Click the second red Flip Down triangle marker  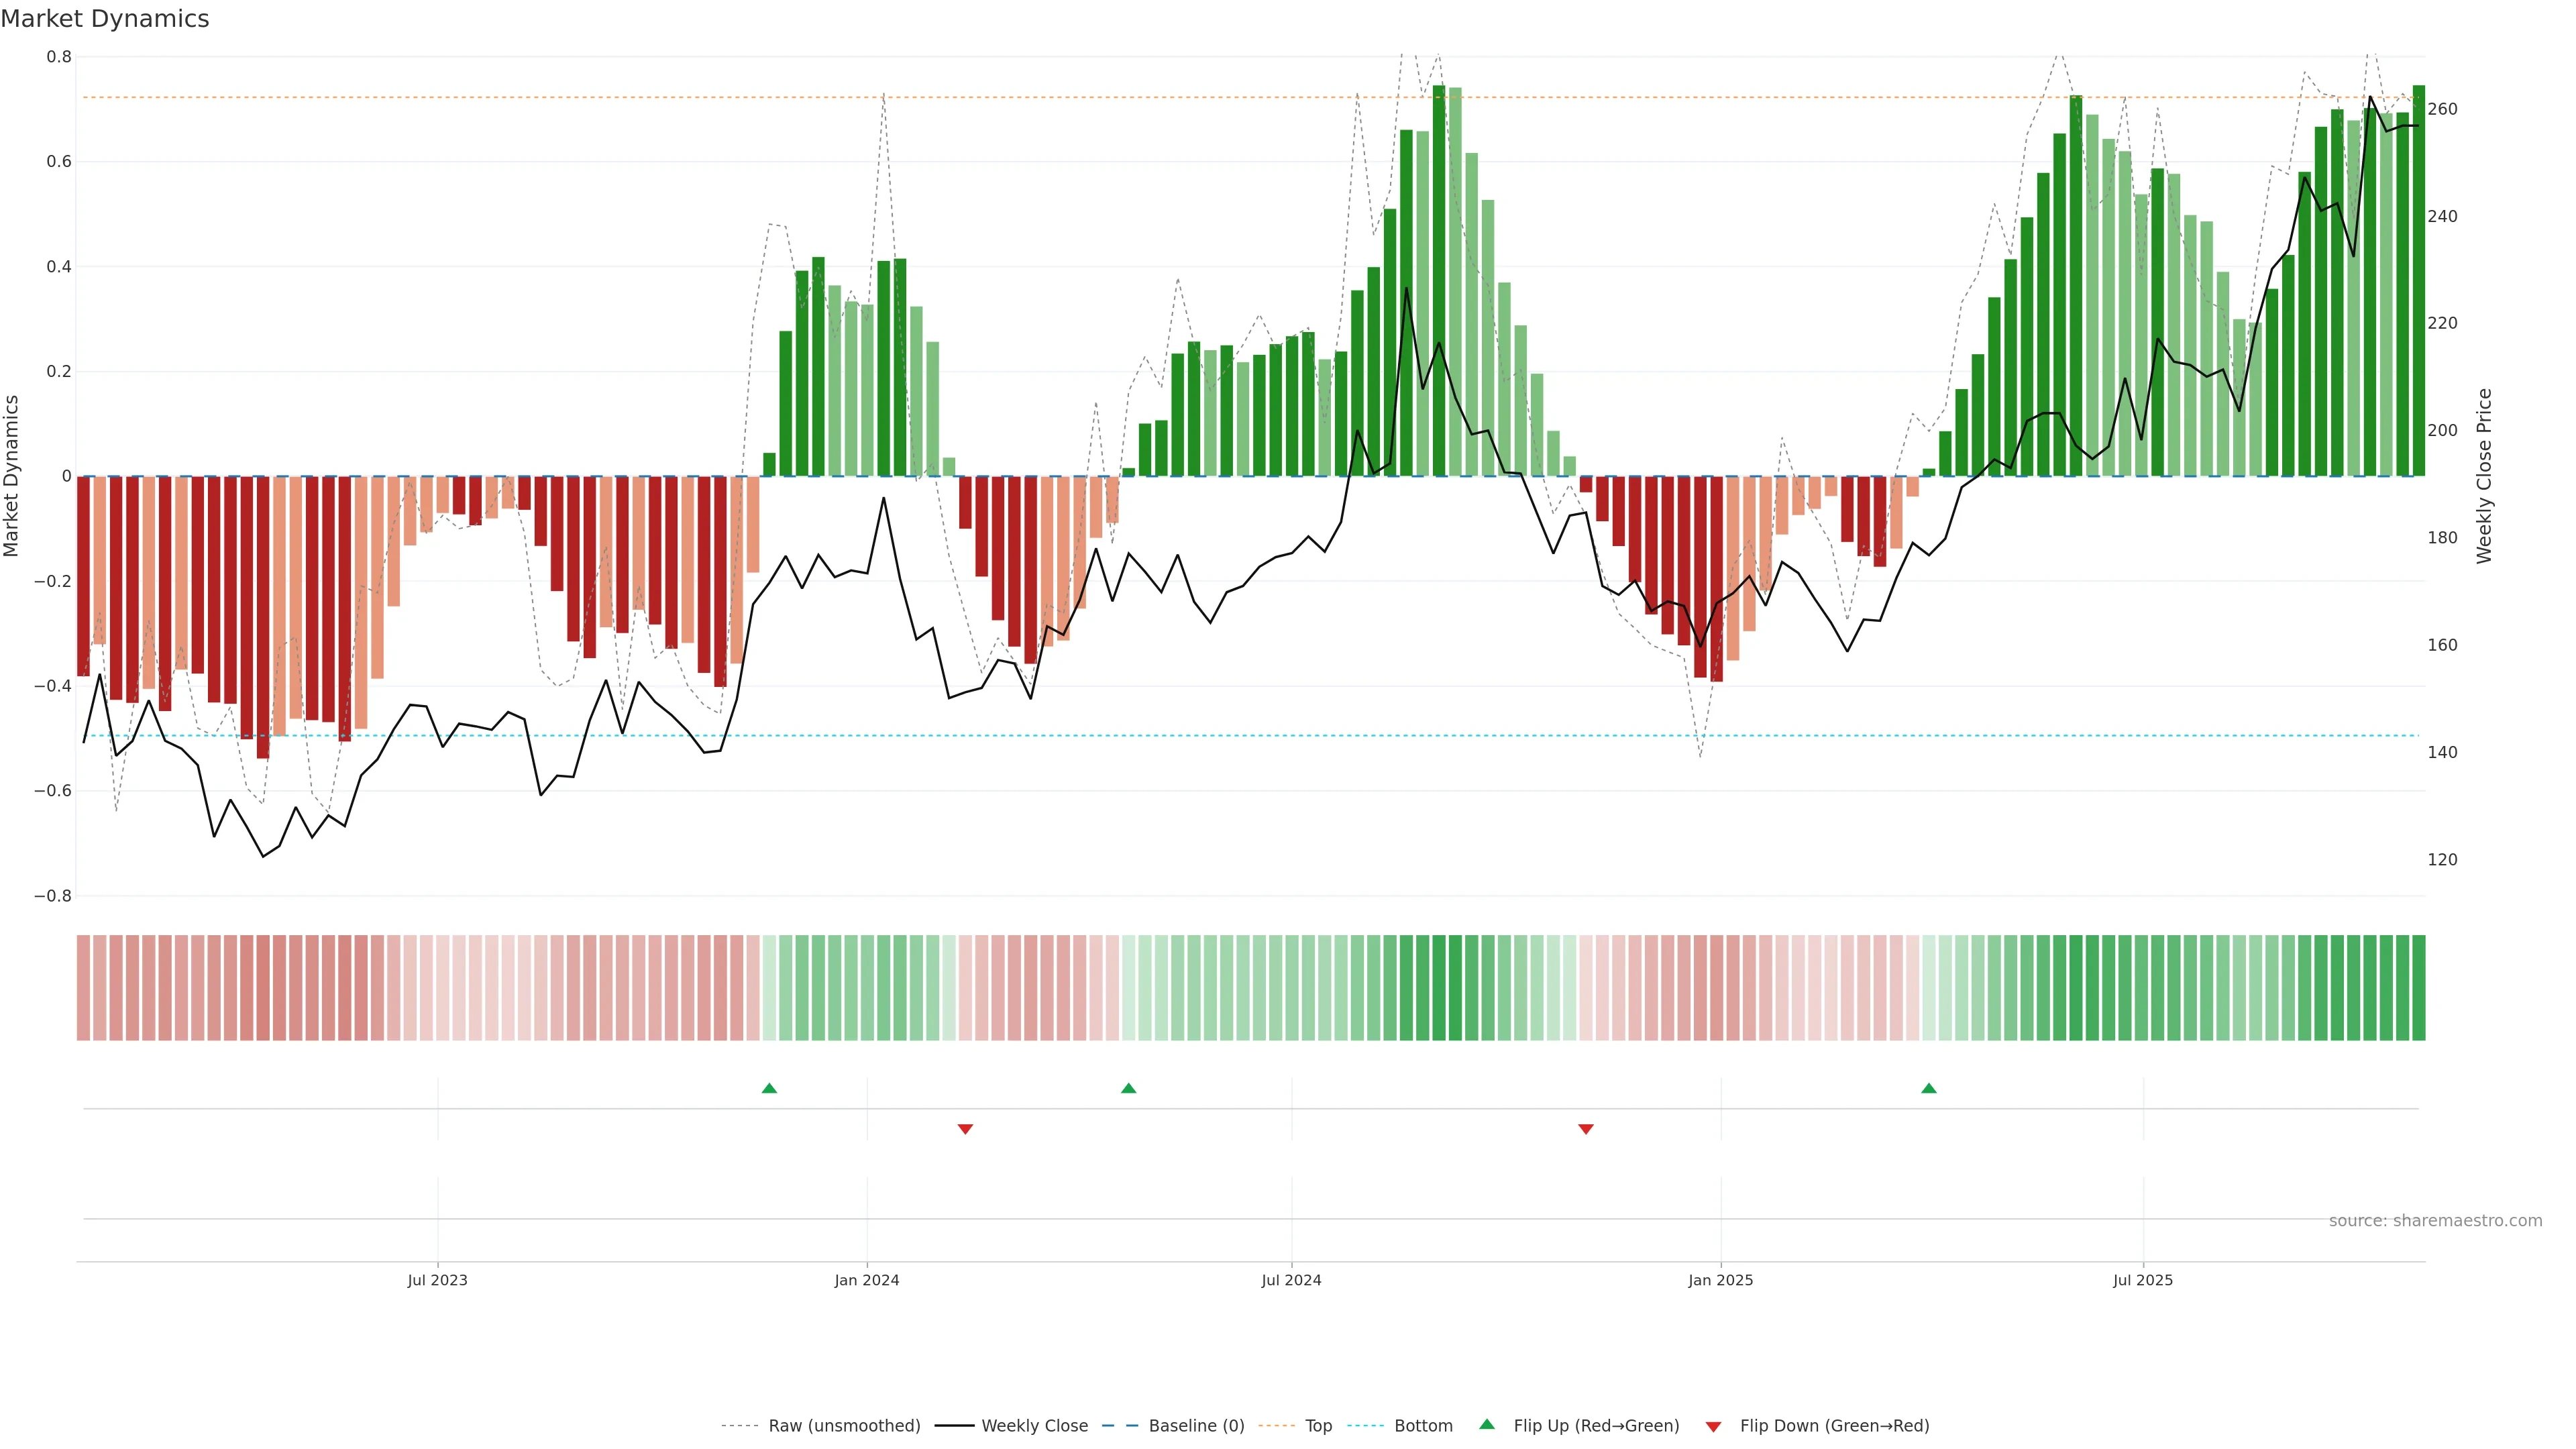click(1585, 1129)
